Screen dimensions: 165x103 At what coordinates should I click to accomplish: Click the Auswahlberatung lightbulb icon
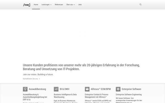coord(25,89)
